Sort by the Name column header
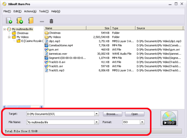Image resolution: width=187 pixels, height=138 pixels. point(65,28)
